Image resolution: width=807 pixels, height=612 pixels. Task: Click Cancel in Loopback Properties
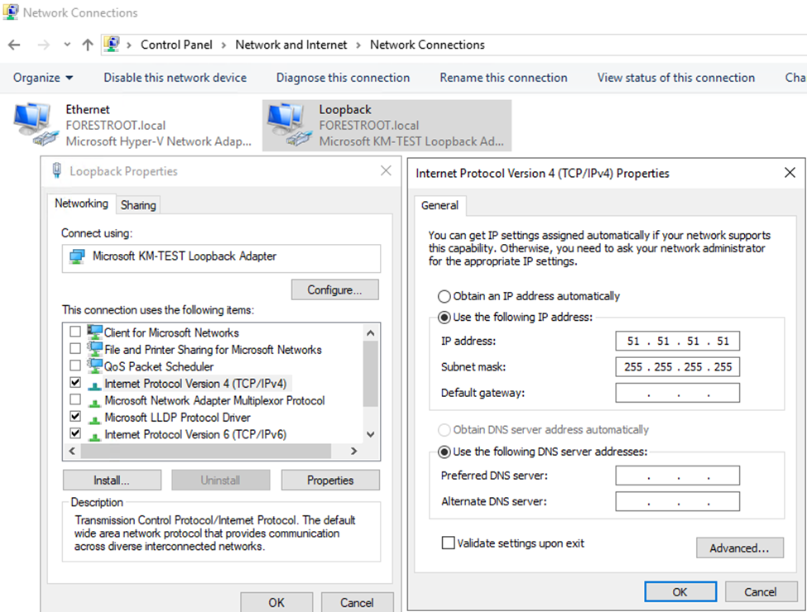[x=358, y=602]
